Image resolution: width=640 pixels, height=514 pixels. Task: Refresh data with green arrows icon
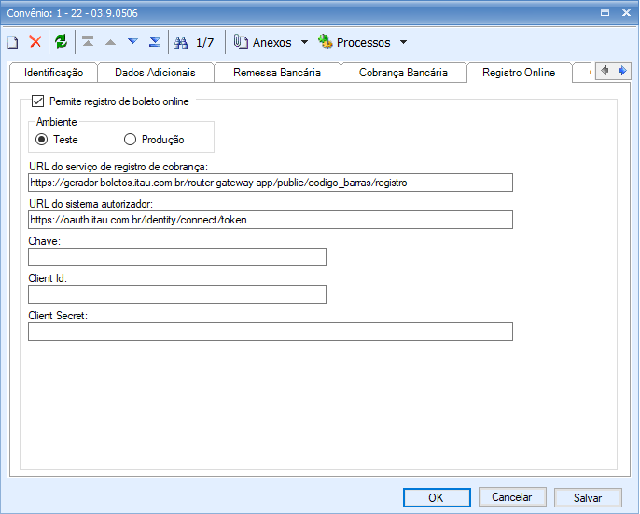tap(62, 42)
